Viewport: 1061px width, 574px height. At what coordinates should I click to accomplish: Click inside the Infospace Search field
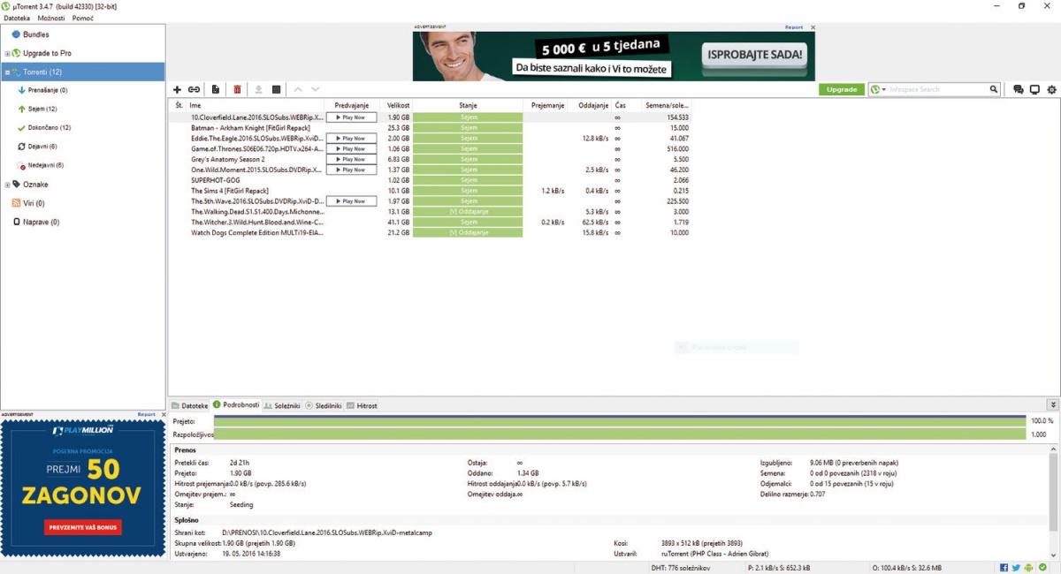tap(937, 89)
